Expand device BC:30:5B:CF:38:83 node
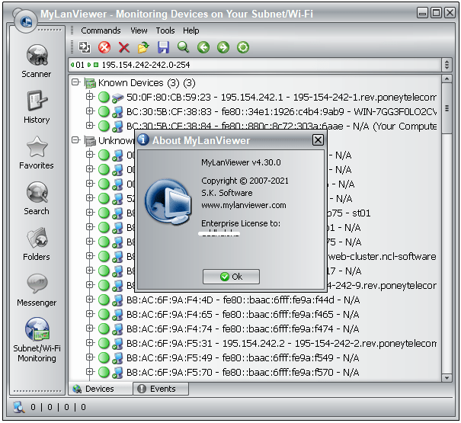The image size is (461, 423). [90, 111]
